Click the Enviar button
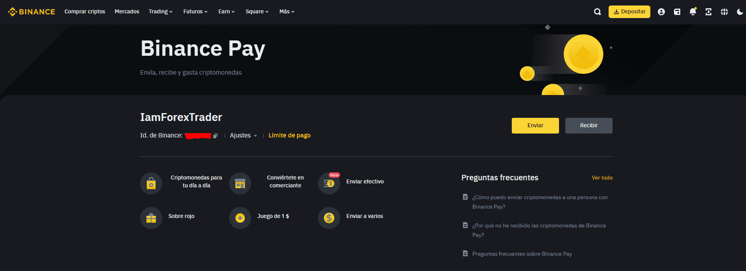This screenshot has height=271, width=746. pos(535,126)
